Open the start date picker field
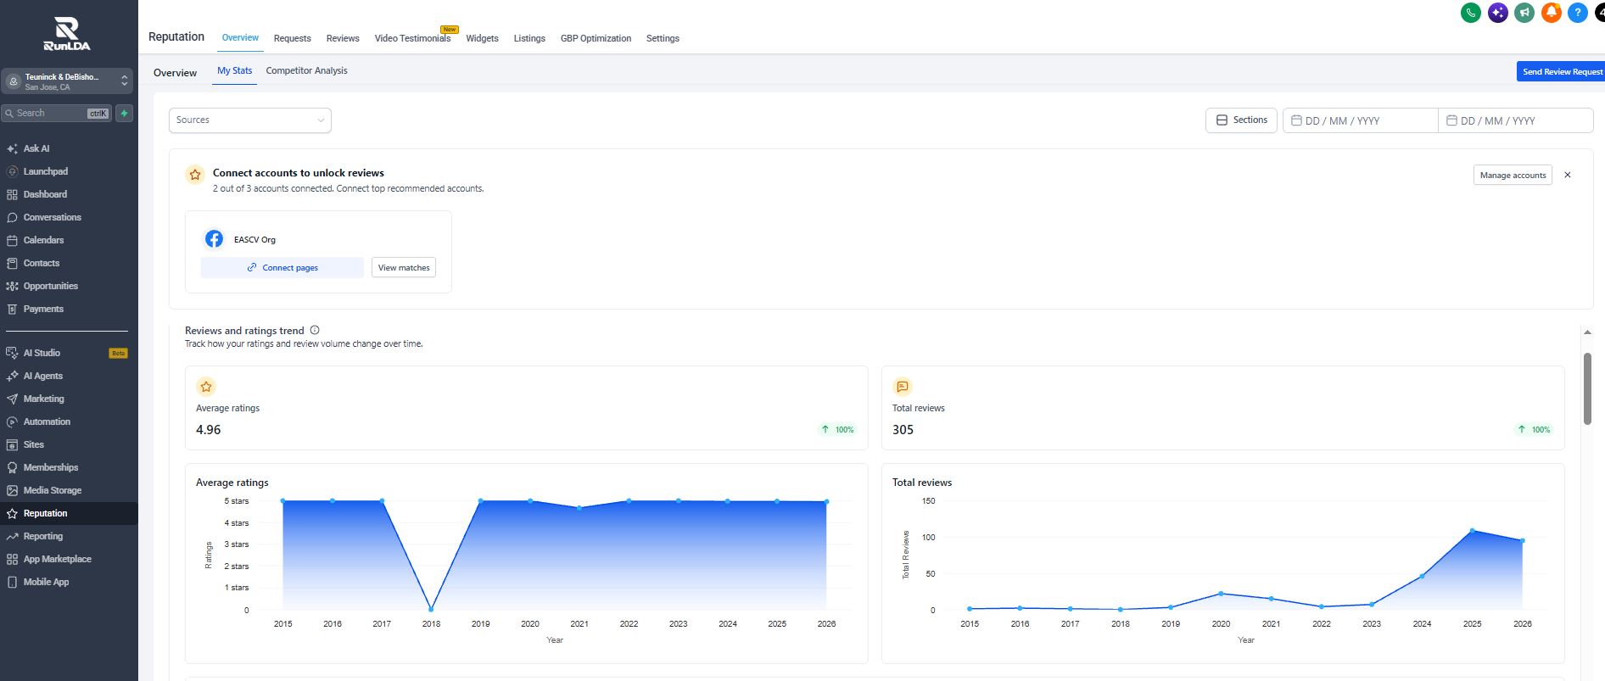 pos(1361,120)
